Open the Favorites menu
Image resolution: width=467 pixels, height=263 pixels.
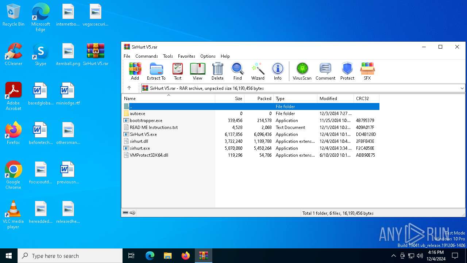(186, 56)
